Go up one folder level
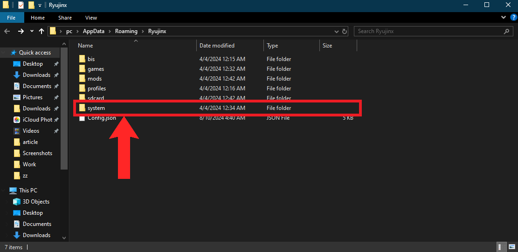 point(41,31)
